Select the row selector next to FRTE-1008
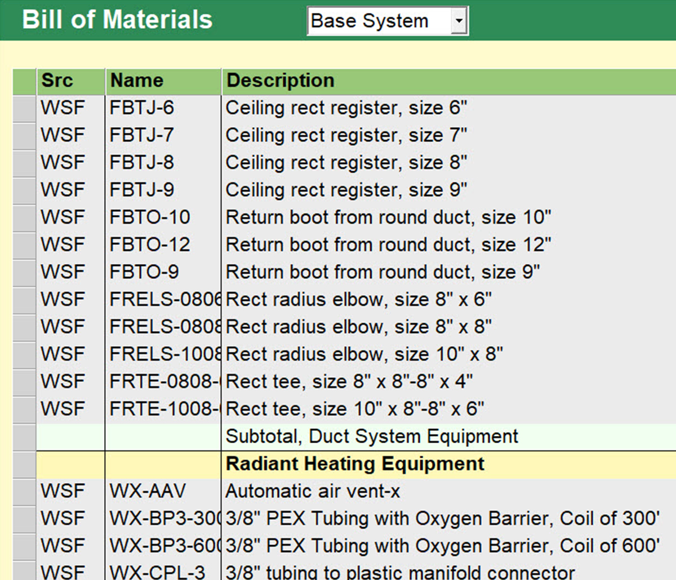The image size is (676, 580). (x=24, y=409)
